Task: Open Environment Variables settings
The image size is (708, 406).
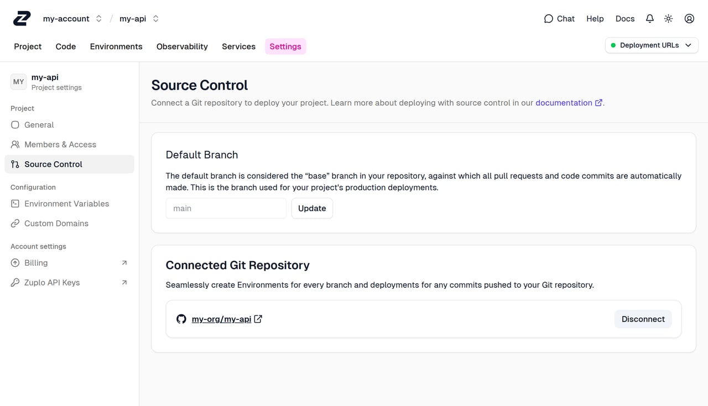Action: click(x=69, y=204)
